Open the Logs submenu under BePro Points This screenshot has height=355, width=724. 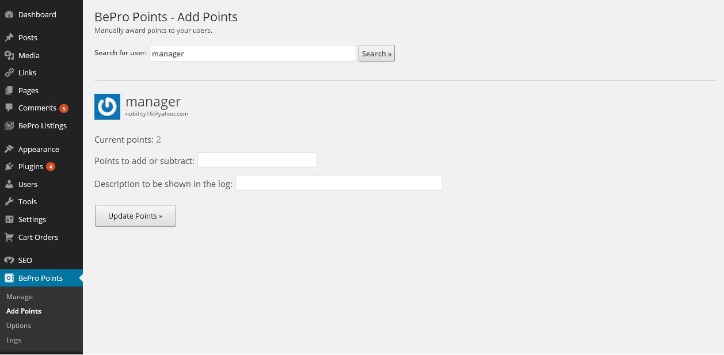point(14,340)
